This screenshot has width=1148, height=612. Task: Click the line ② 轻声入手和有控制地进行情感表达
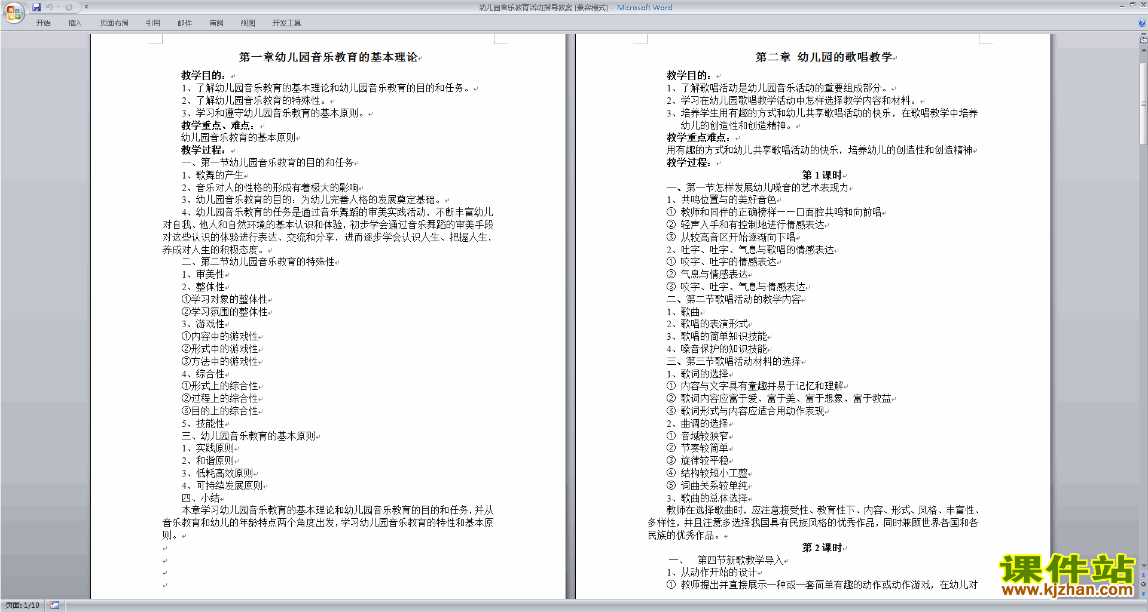click(x=746, y=224)
